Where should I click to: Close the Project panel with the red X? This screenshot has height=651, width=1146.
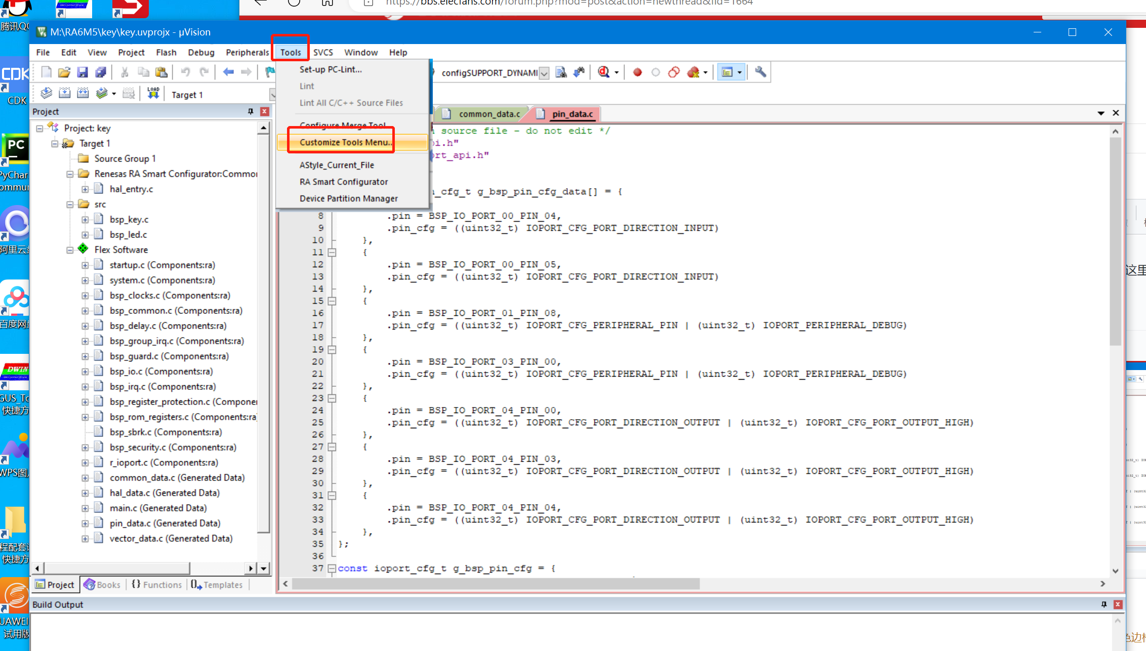tap(264, 111)
